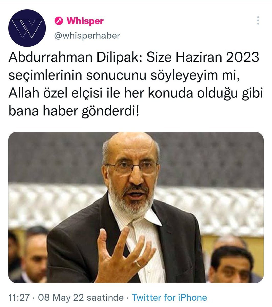Open the attached photo of the speaking man
Image resolution: width=272 pixels, height=307 pixels.
[136, 207]
